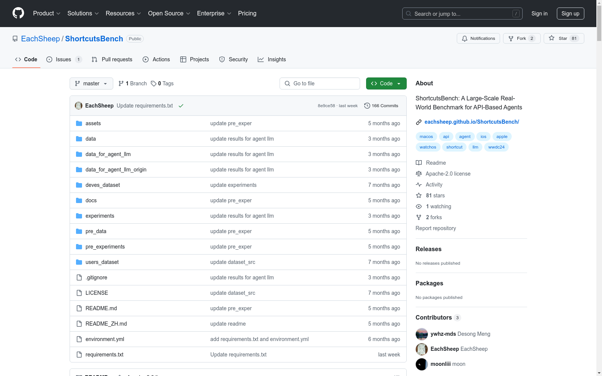Click the users_dataset folder icon

coord(79,262)
